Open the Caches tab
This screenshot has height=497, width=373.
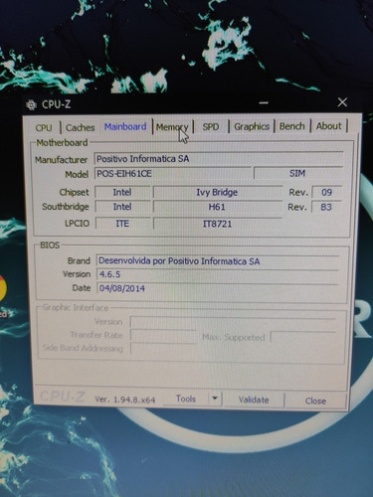[x=81, y=127]
